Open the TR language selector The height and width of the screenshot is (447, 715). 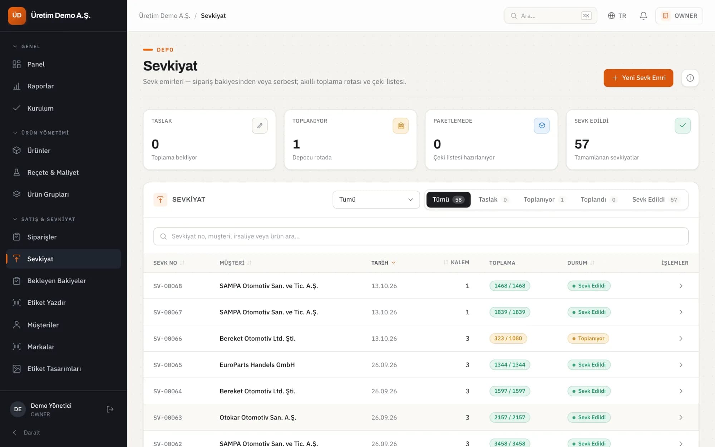(x=617, y=16)
